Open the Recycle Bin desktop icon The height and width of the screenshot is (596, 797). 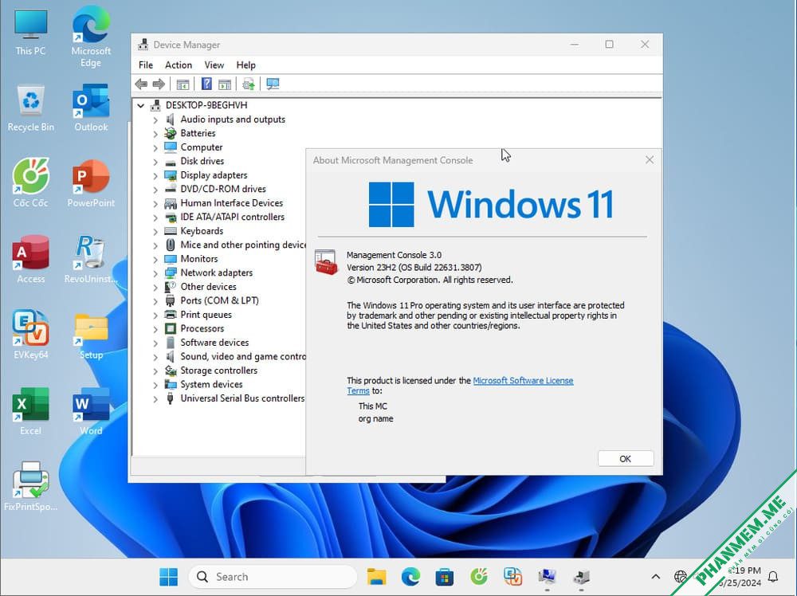30,108
